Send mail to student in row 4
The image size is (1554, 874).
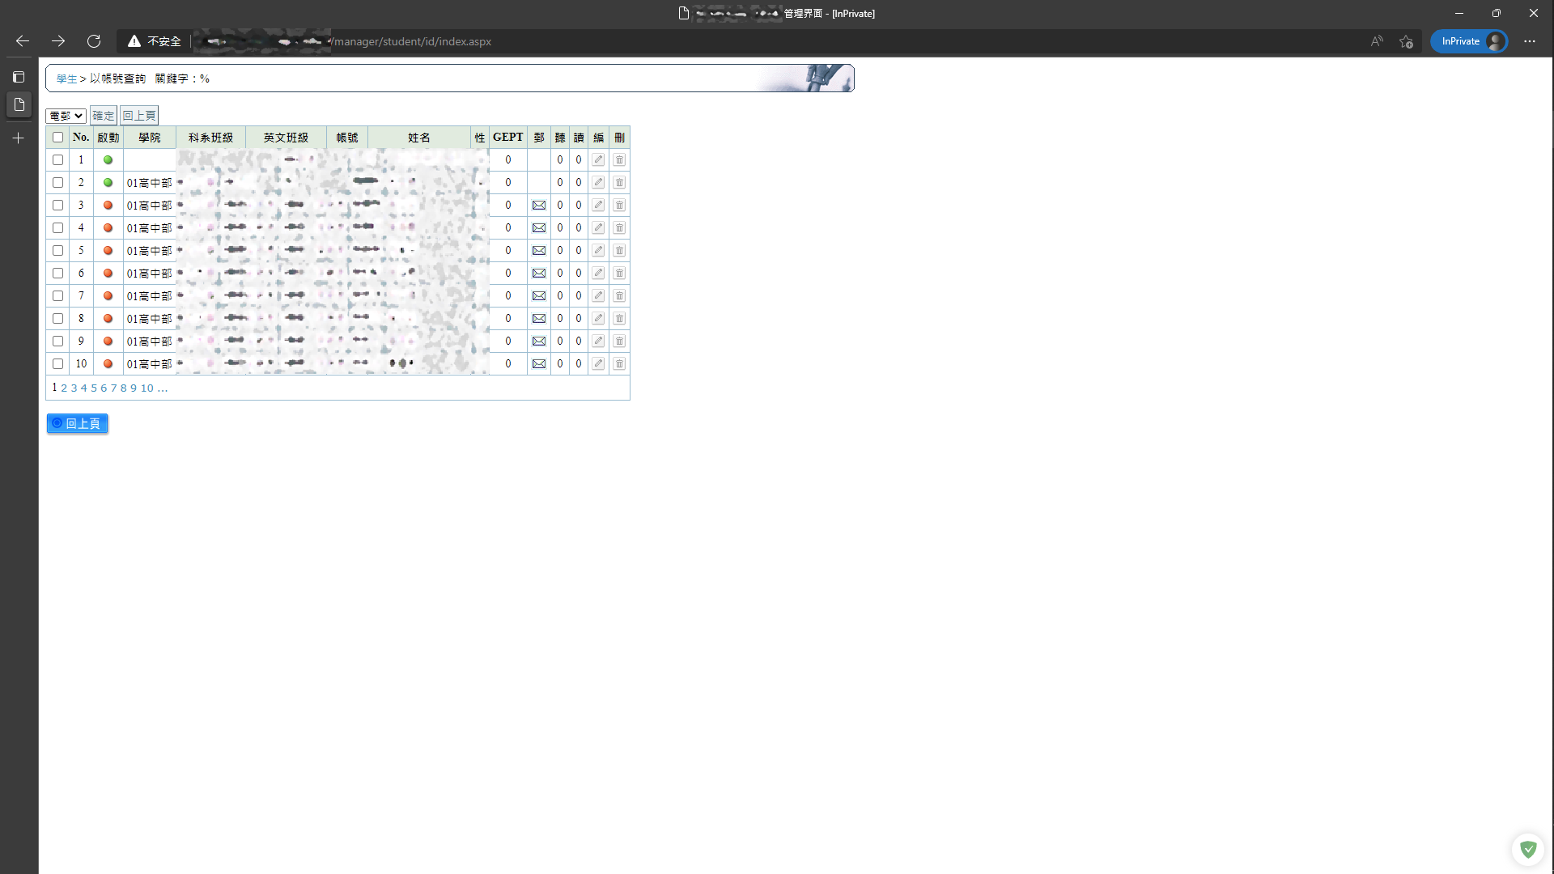(x=539, y=228)
